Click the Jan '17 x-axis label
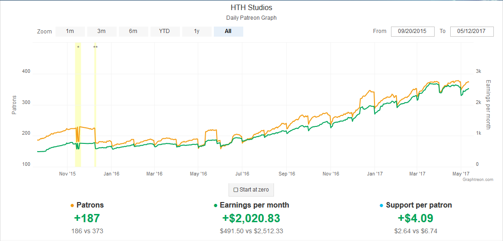 point(374,174)
